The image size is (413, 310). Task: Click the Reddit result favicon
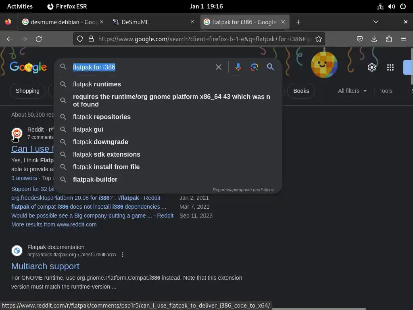17,133
